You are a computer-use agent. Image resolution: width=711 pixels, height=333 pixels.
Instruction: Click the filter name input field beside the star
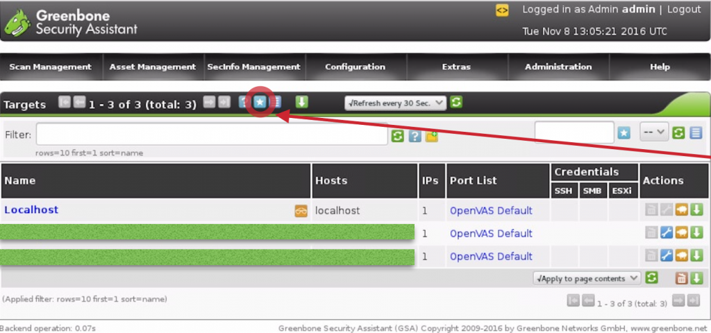coord(574,133)
